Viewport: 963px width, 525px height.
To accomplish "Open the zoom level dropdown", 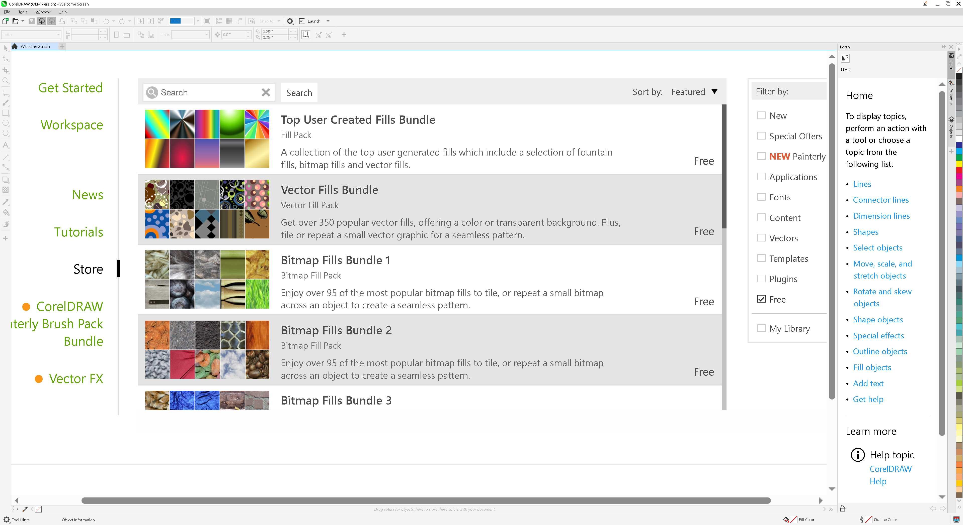I will [198, 21].
